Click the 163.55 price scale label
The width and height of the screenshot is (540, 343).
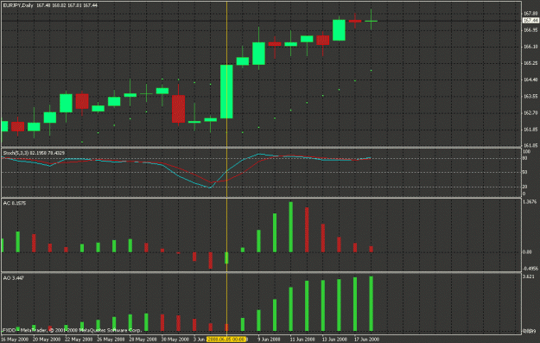[530, 97]
